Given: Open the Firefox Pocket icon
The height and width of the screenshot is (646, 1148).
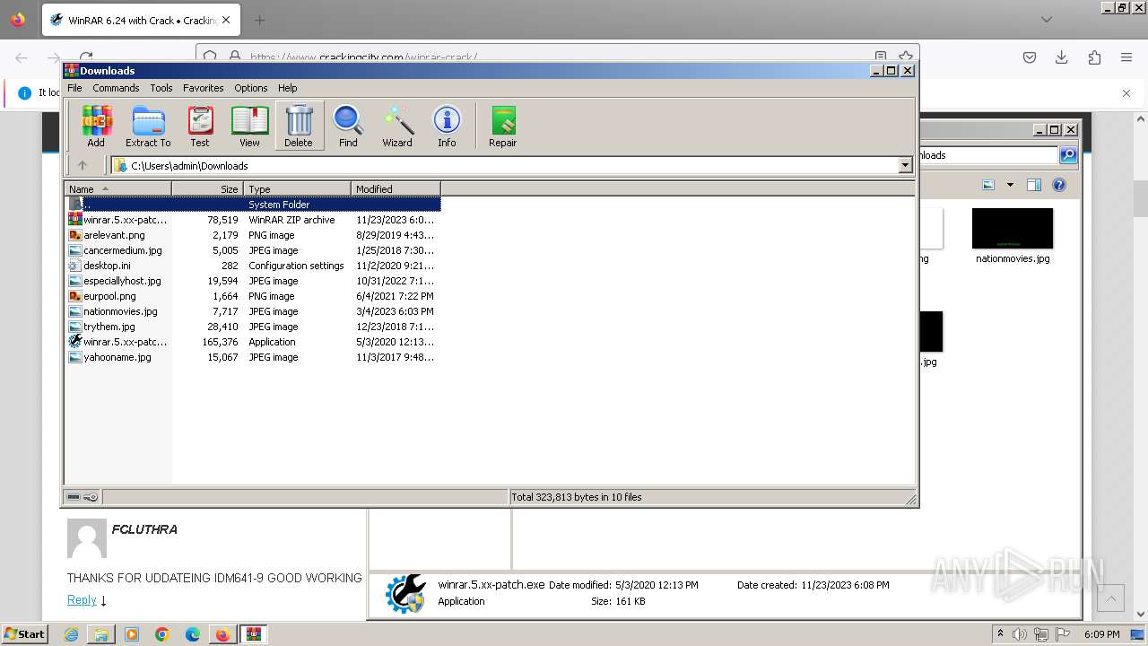Looking at the screenshot, I should point(1030,57).
